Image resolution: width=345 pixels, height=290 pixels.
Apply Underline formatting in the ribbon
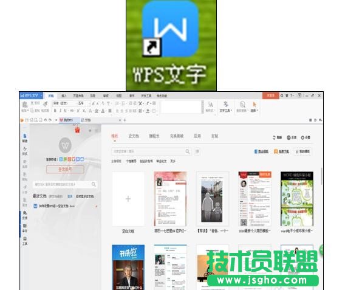pyautogui.click(x=66, y=111)
